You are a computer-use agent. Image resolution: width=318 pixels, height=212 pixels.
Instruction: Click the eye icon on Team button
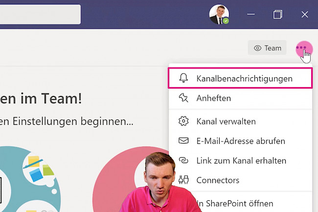click(x=257, y=48)
